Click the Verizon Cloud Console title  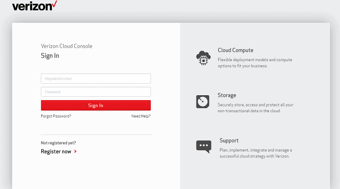67,46
